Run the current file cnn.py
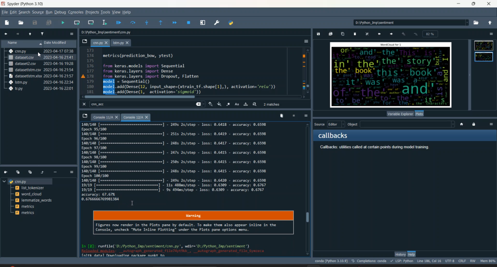The image size is (497, 267). (63, 22)
